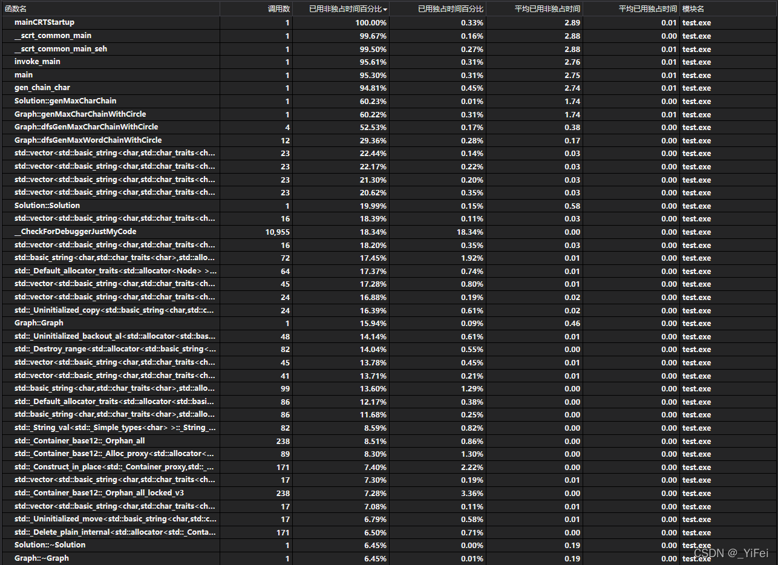Select the Solution::genMaxCharChain function name
The height and width of the screenshot is (565, 778).
[x=65, y=101]
